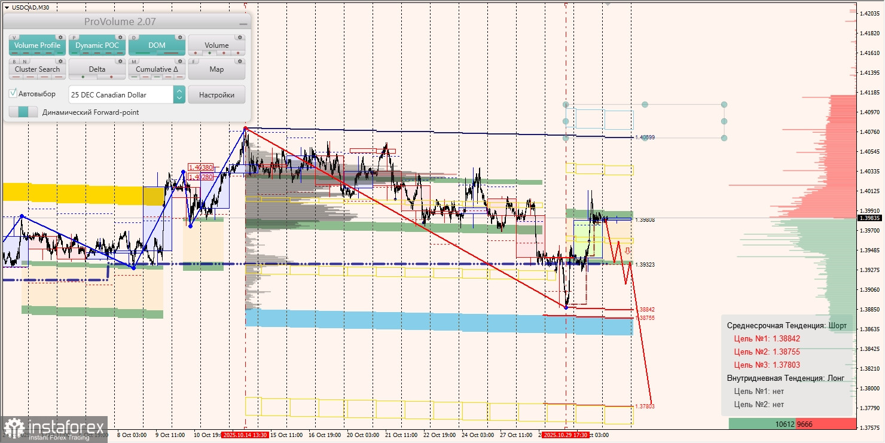This screenshot has height=443, width=885.
Task: Click the chart shift triangle at the chart top
Action: [608, 4]
